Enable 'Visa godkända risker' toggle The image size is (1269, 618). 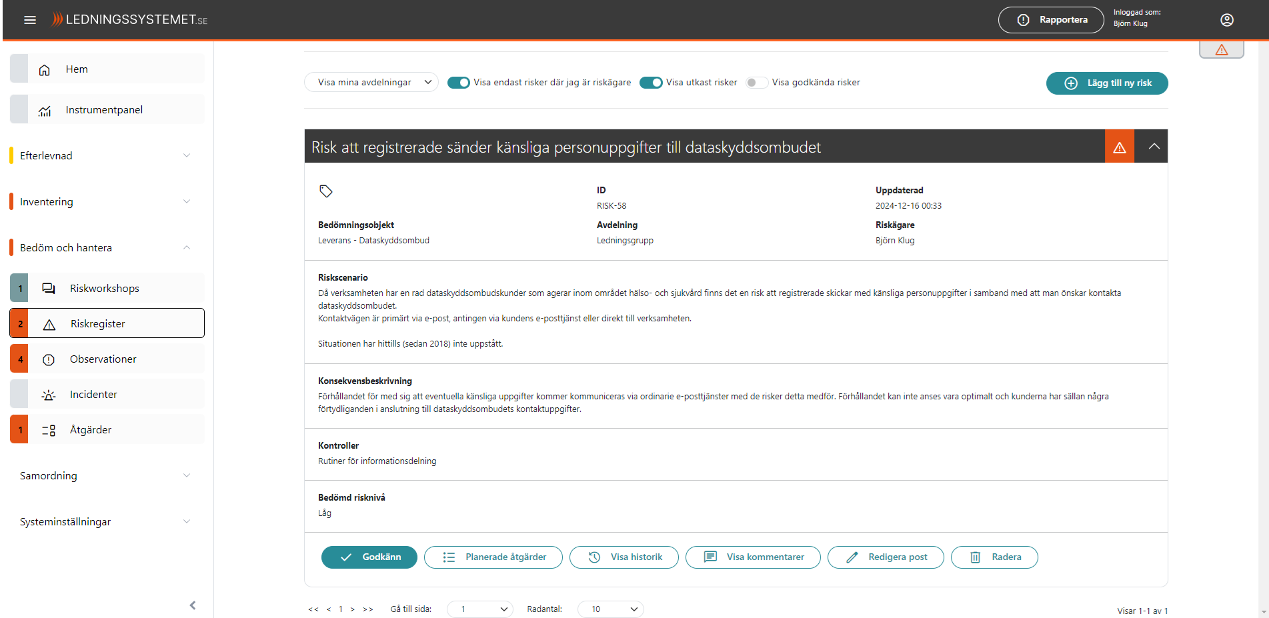click(756, 83)
